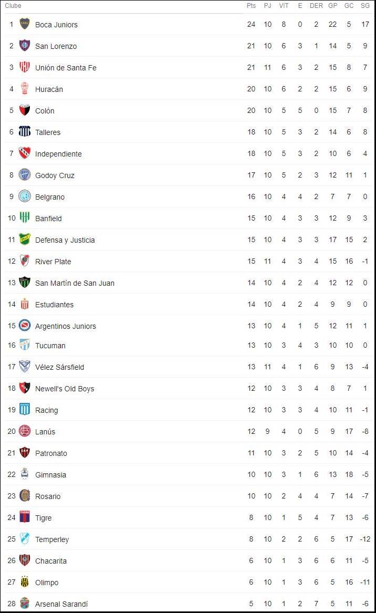Screen dimensions: 376x613
Task: Open the Vélez Sársfield team page
Action: pos(60,367)
